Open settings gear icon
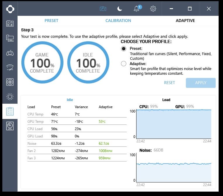This screenshot has height=196, width=223. coord(153,9)
